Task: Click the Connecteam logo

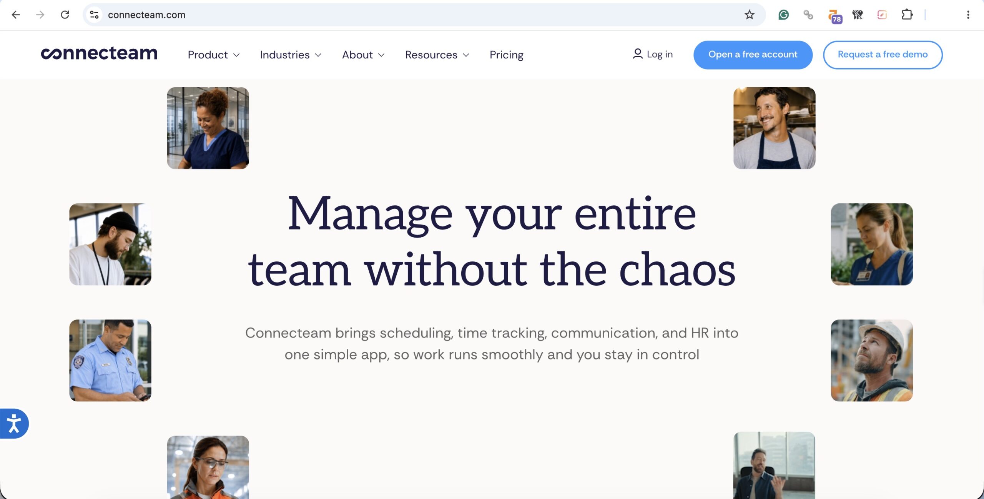Action: 99,53
